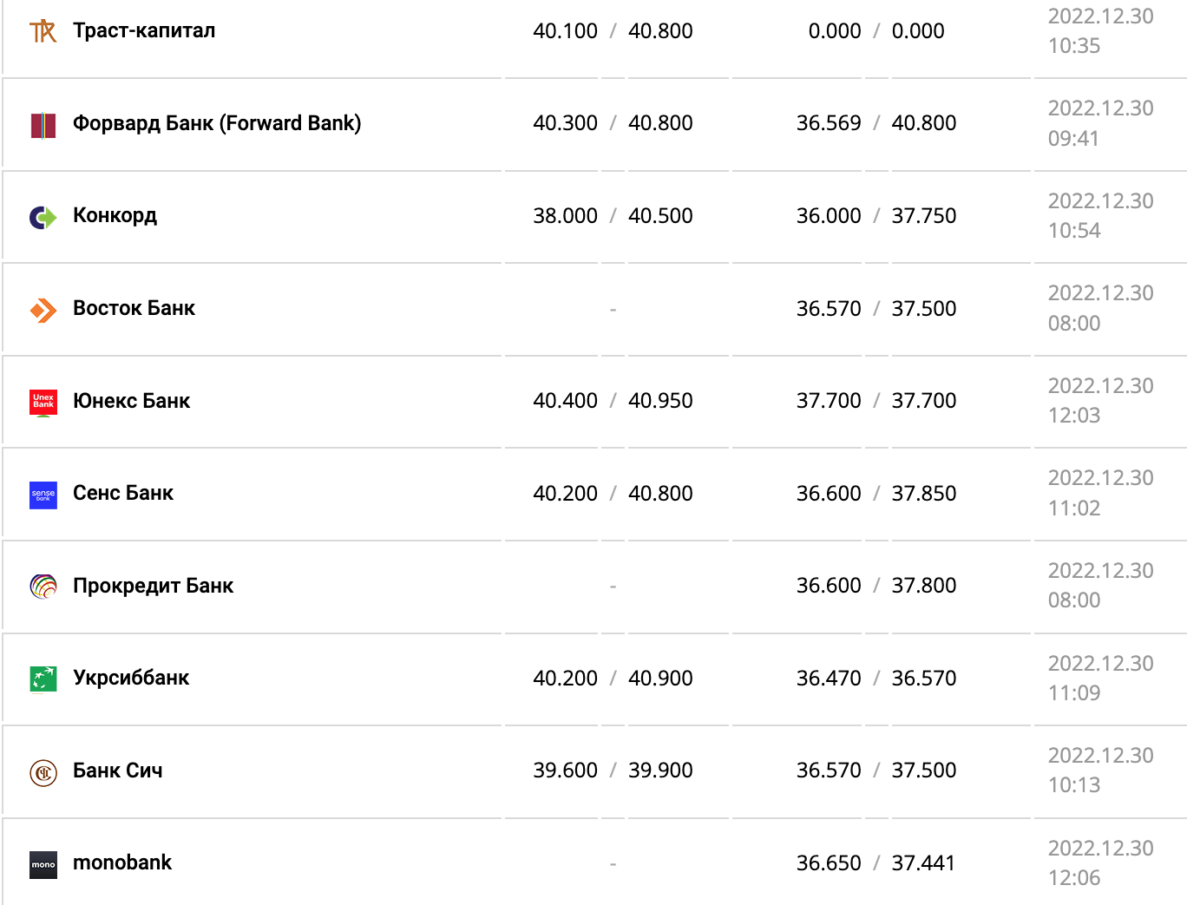Viewport: 1187px width, 905px height.
Task: Click the Траст-капитал bank logo icon
Action: [43, 32]
